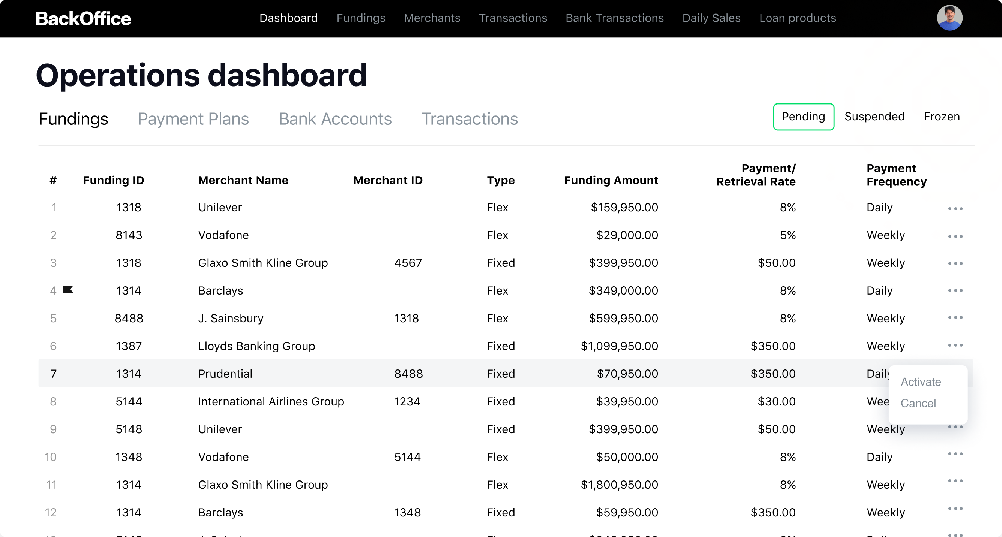Open three-dot menu for Lloyds Banking Group row
Screen dimensions: 1002x537
tap(955, 345)
